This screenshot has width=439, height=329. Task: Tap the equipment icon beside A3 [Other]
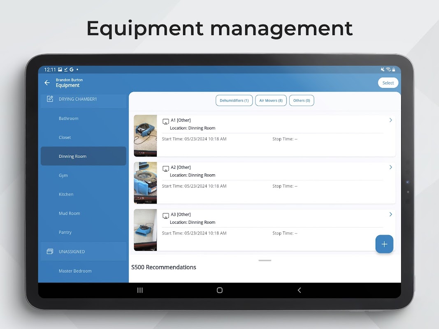point(166,215)
